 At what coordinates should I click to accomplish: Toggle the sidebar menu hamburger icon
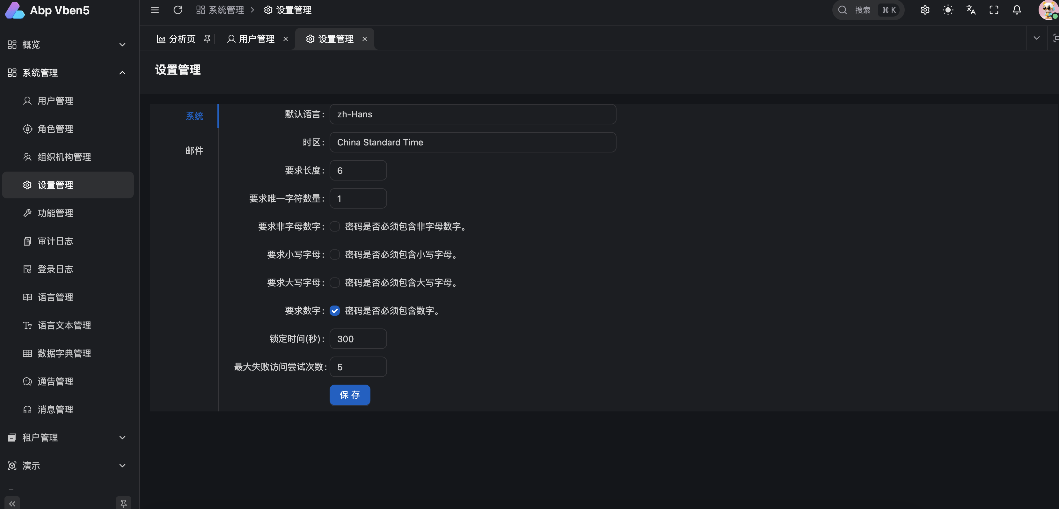pos(155,10)
